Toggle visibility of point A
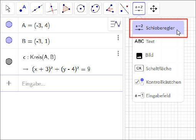Image resolution: width=196 pixels, height=140 pixels. pos(9,25)
